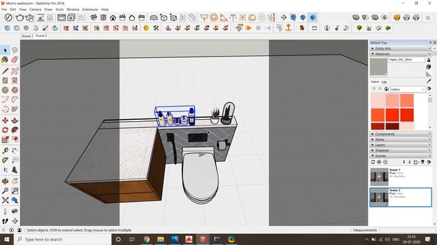
Task: Click the In Model home icon
Action: coord(386,89)
